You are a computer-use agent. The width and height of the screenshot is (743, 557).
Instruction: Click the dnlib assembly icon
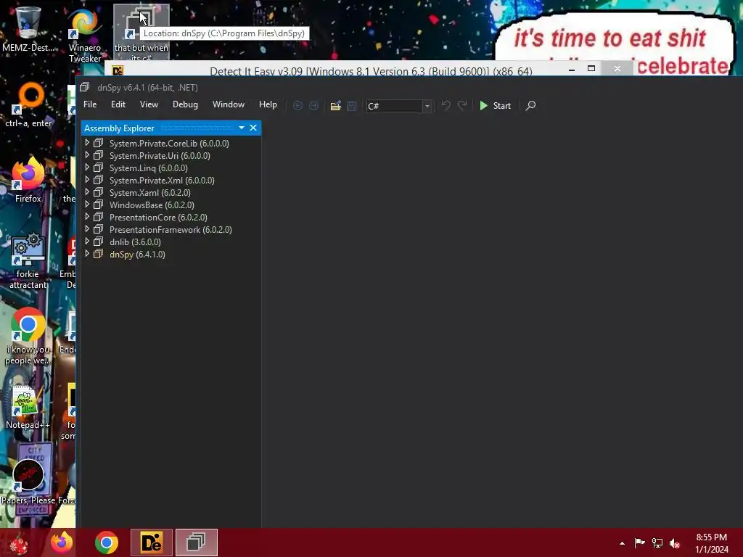tap(99, 242)
